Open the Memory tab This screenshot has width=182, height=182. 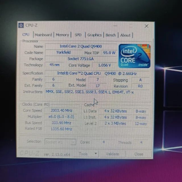[62, 35]
